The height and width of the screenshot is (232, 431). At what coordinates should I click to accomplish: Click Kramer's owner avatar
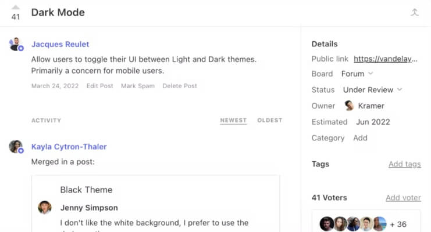pyautogui.click(x=349, y=106)
